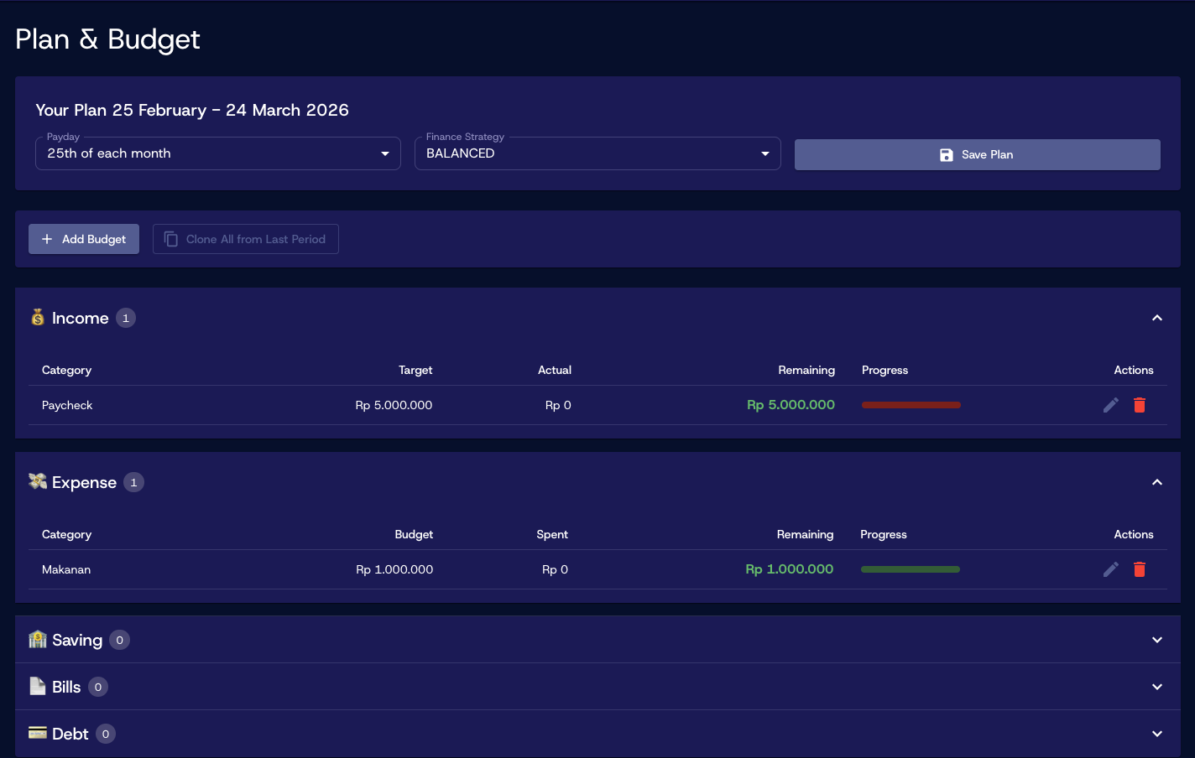Expand the Saving section
1195x758 pixels.
click(x=1156, y=640)
